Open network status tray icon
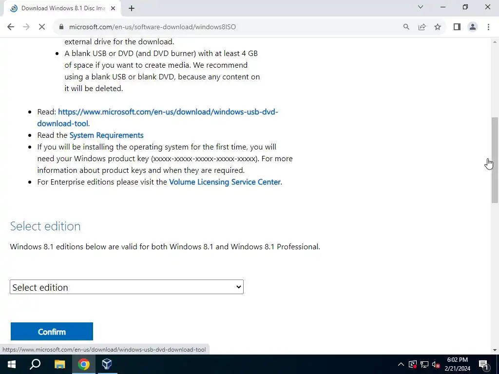The height and width of the screenshot is (374, 499). pos(424,364)
